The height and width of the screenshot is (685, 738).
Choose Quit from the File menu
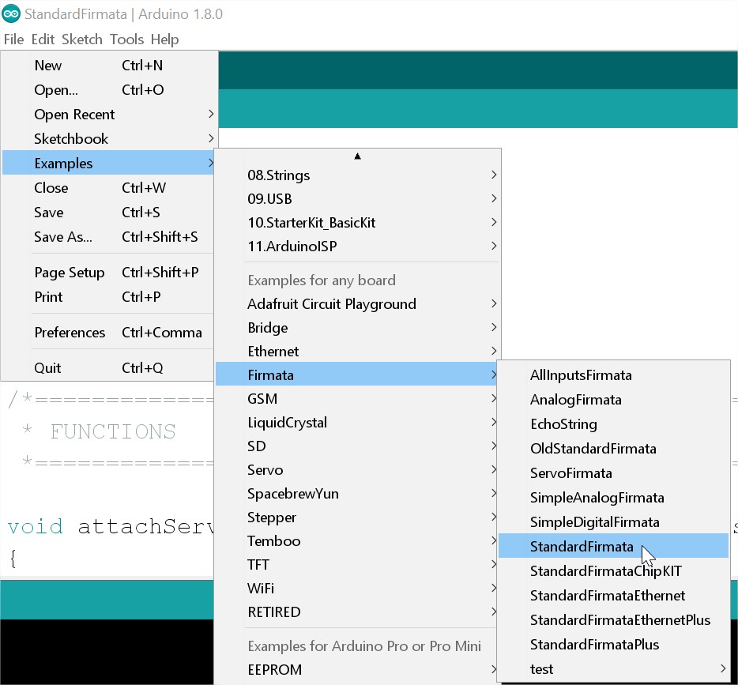coord(108,368)
